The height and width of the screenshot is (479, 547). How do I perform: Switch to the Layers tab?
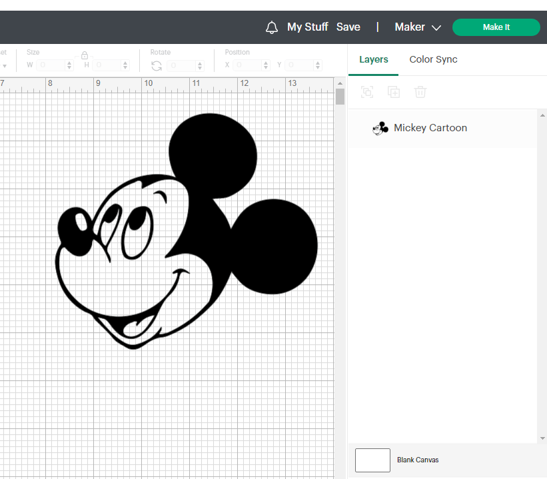tap(374, 59)
